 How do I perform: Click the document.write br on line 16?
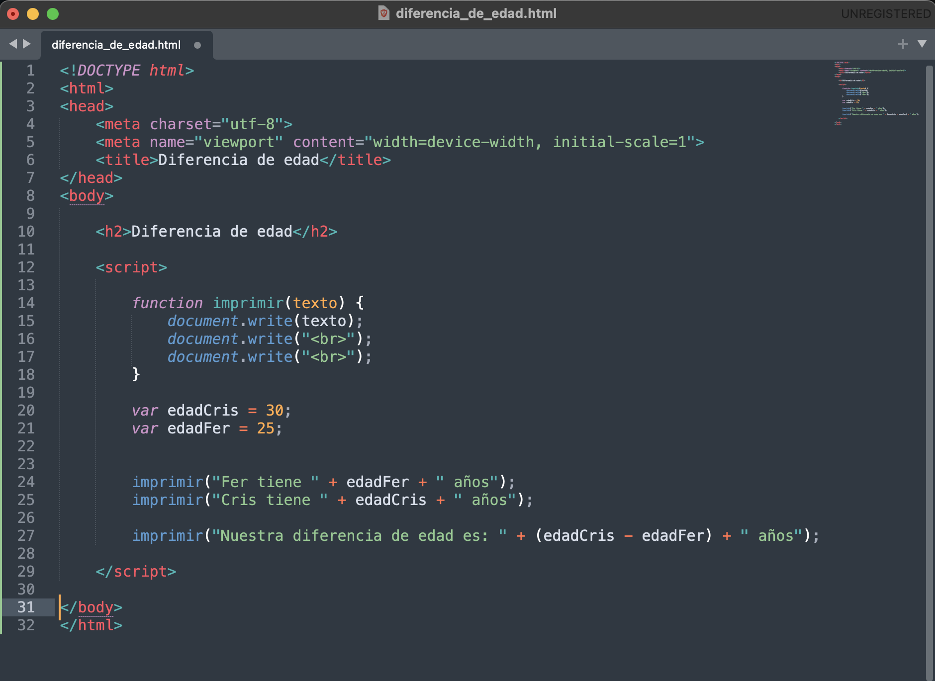pos(270,339)
